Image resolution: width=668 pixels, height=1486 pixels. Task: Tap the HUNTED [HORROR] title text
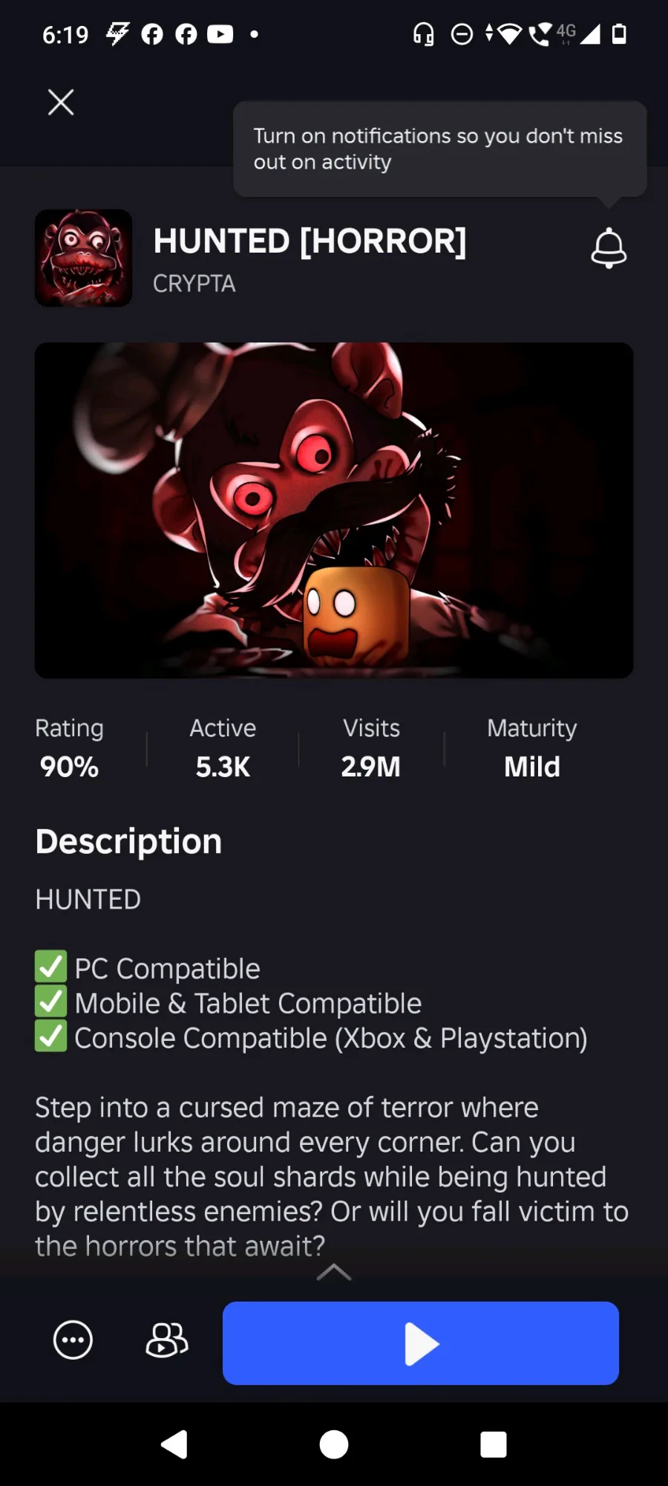pyautogui.click(x=310, y=241)
